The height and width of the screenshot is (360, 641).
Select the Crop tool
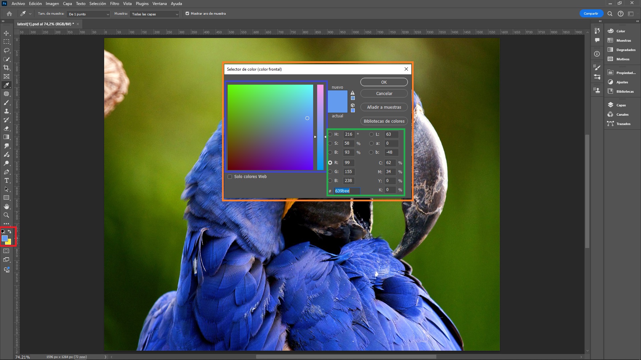coord(6,68)
